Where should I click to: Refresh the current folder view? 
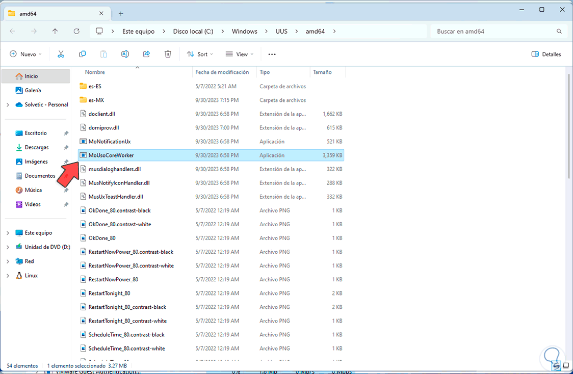[x=76, y=31]
